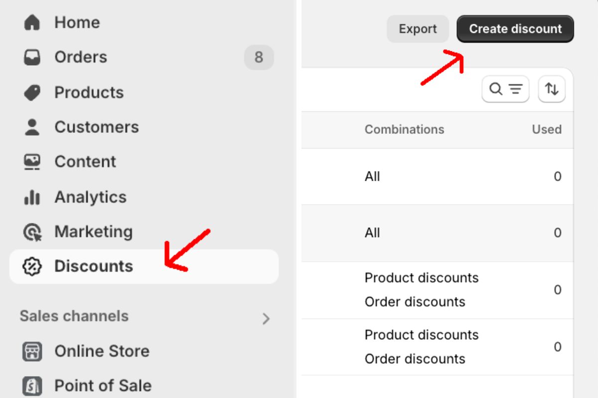Screen dimensions: 598x398
Task: Click the Point of Sale bag icon
Action: point(32,386)
